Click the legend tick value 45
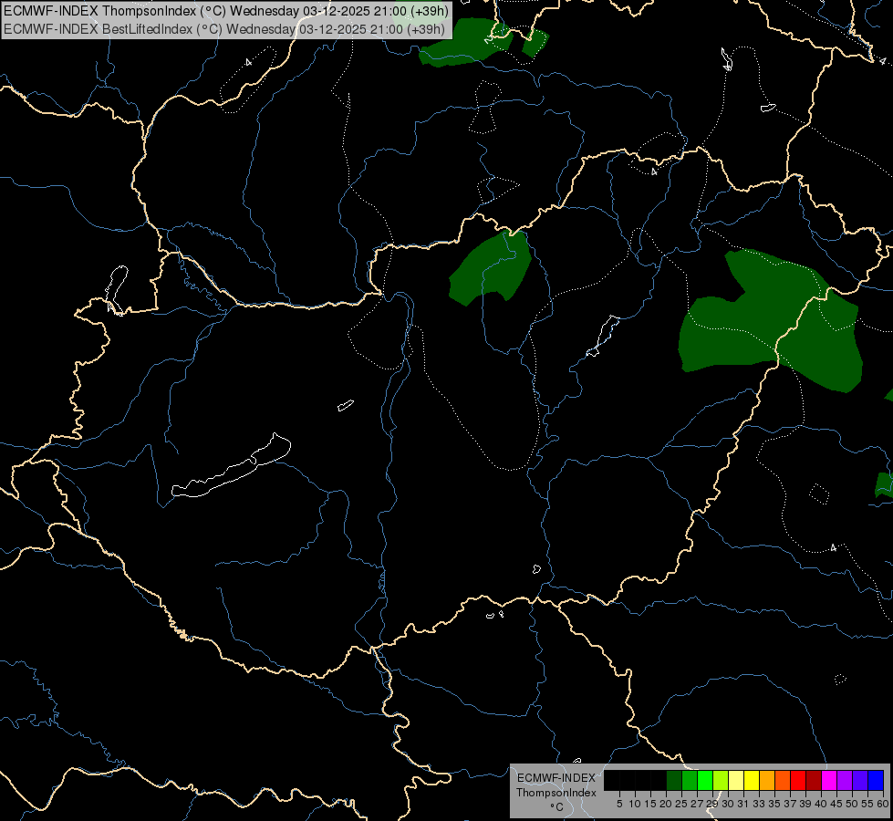Image resolution: width=893 pixels, height=821 pixels. point(836,804)
